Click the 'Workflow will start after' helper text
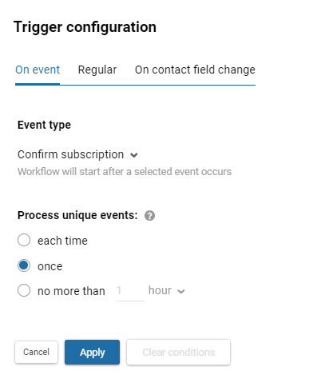This screenshot has height=387, width=325. (x=125, y=172)
